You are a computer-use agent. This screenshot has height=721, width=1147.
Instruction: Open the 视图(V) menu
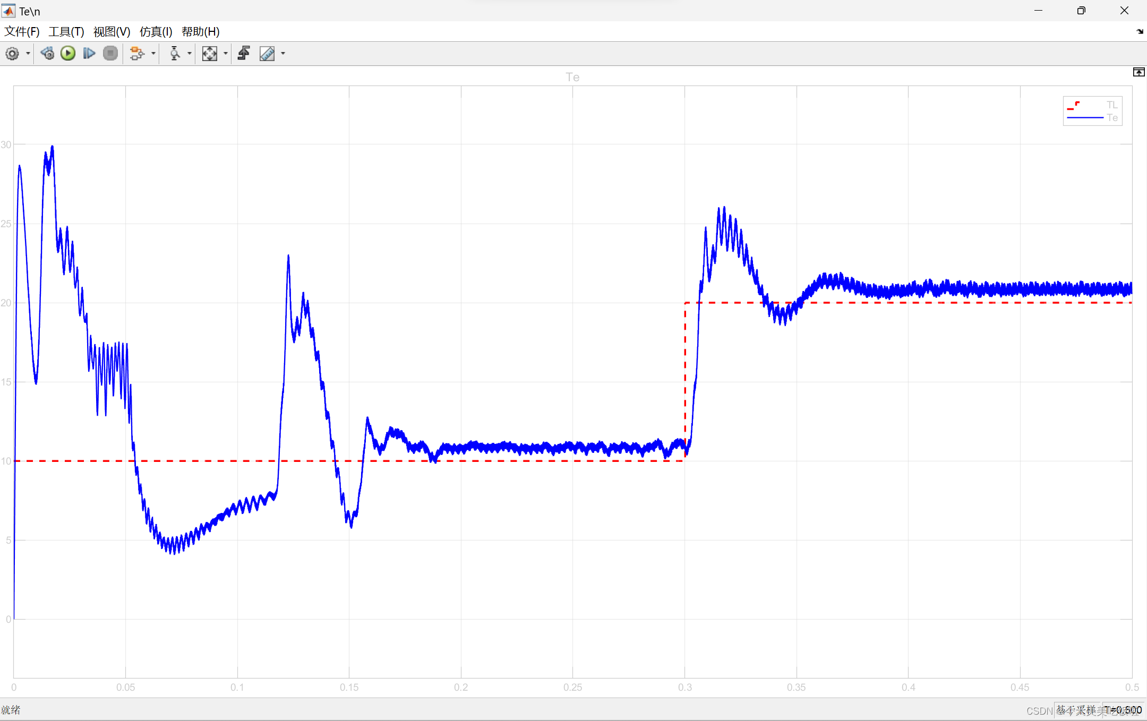pos(112,32)
